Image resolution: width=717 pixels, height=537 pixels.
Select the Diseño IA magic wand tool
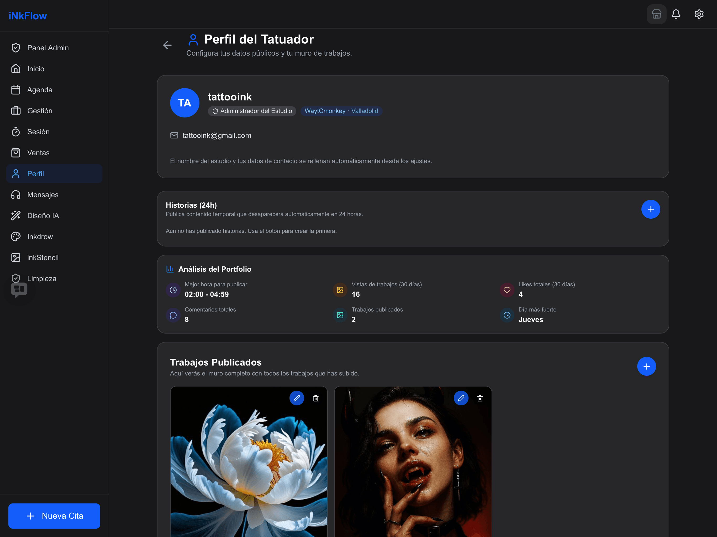pyautogui.click(x=43, y=215)
